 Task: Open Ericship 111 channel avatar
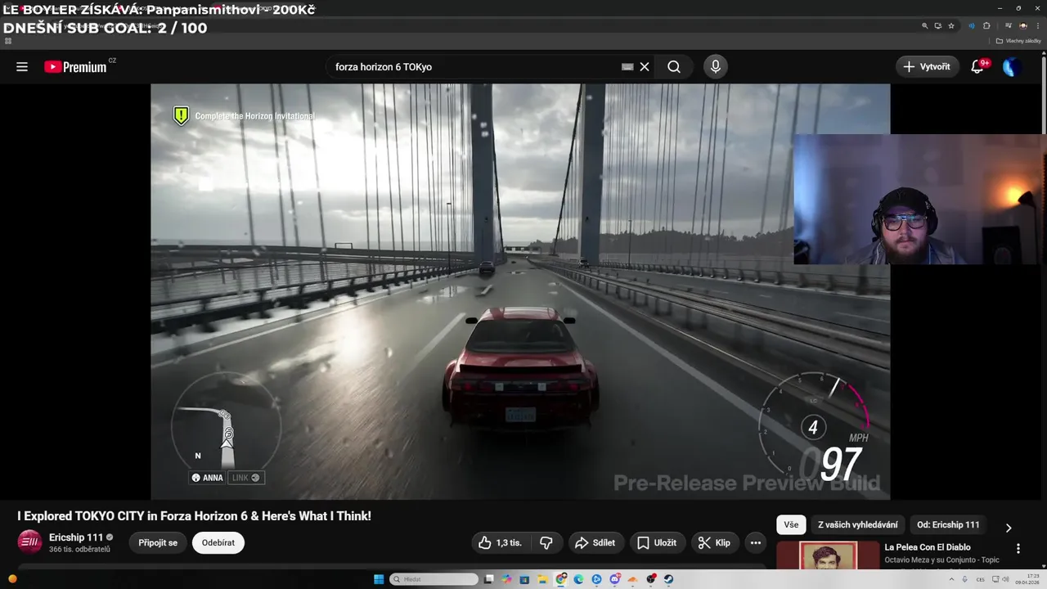coord(29,542)
